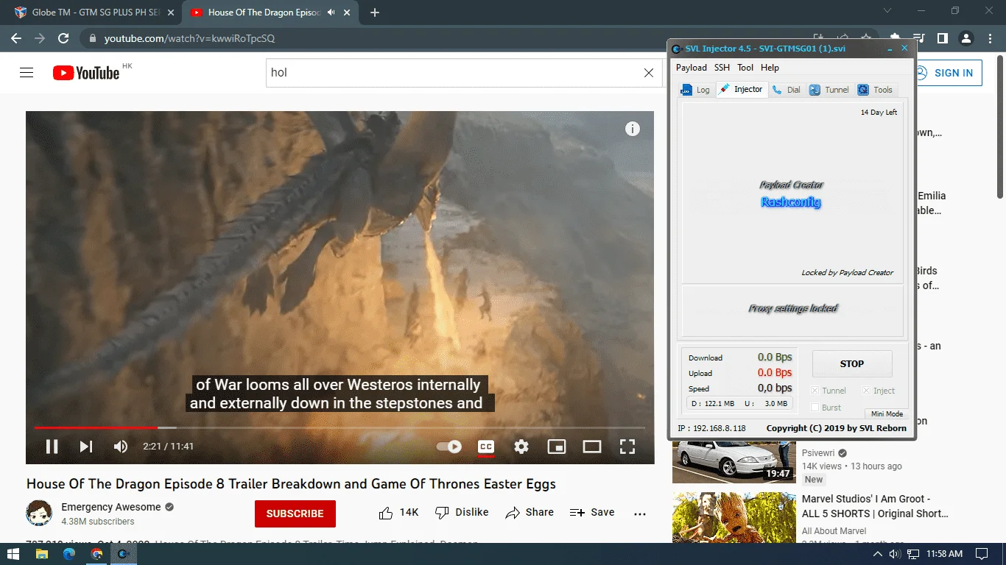The image size is (1006, 565).
Task: Pause the playing video
Action: [x=52, y=447]
